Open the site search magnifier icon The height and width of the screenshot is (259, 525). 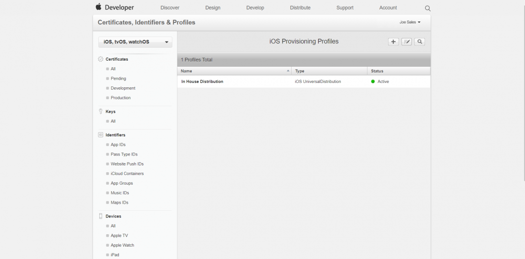(x=428, y=9)
